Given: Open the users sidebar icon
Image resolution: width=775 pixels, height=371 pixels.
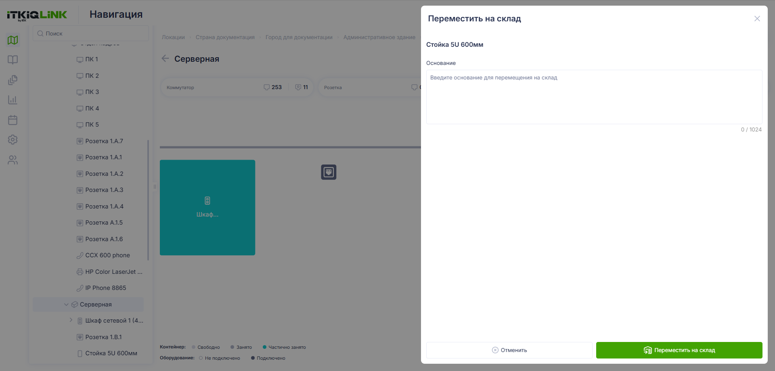Looking at the screenshot, I should (13, 160).
